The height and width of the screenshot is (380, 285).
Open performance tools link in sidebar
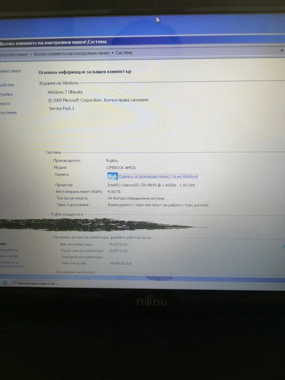[11, 264]
